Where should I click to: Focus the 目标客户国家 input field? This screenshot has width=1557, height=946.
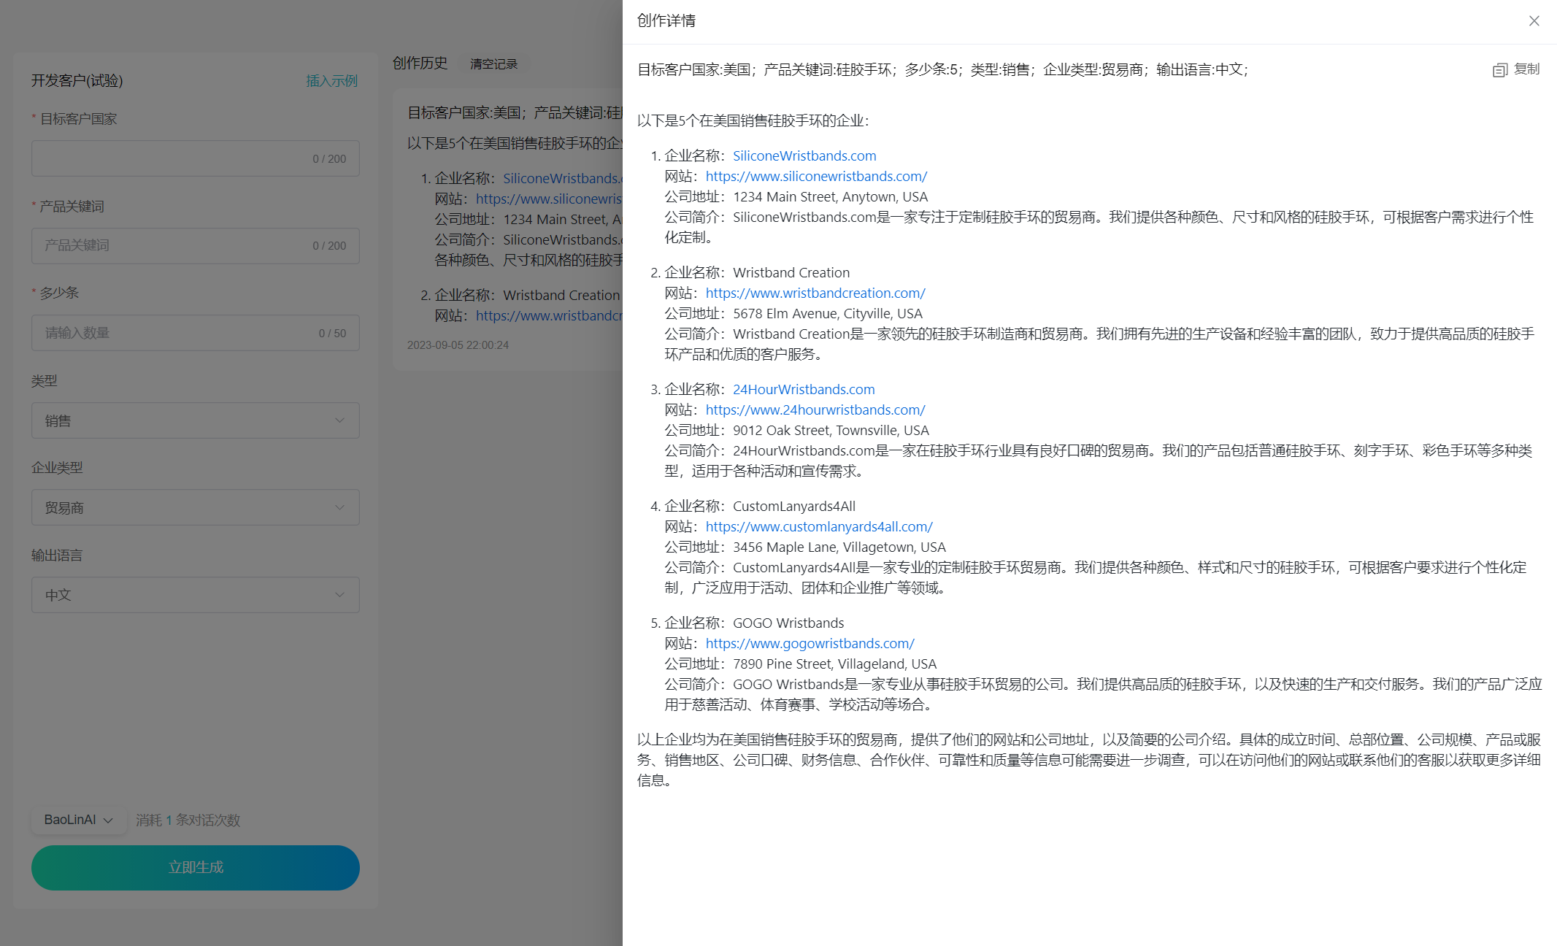[x=196, y=158]
